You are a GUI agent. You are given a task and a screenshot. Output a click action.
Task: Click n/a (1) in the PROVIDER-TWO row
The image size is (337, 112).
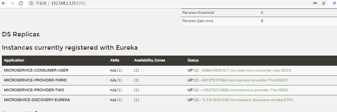pos(116,90)
